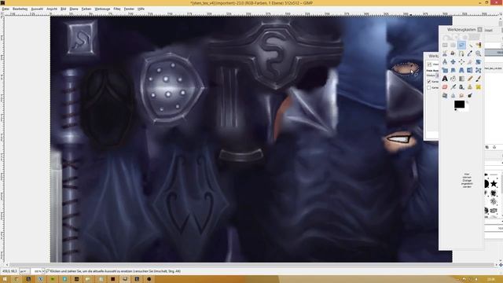This screenshot has height=283, width=503.
Task: Click the horizontal scrollbar below the canvas
Action: pyautogui.click(x=251, y=265)
